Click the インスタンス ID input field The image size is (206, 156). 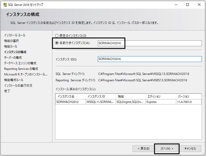[150, 59]
